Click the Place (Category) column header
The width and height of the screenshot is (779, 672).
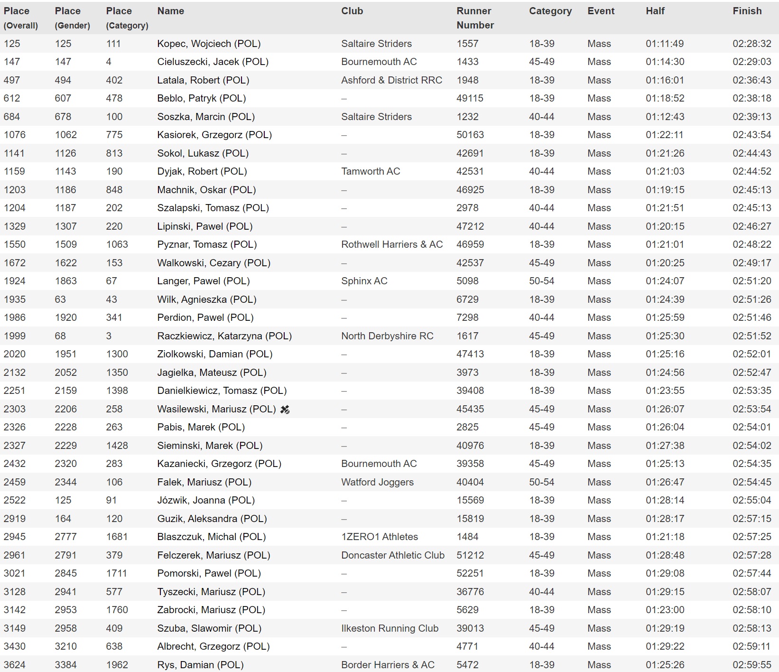(127, 18)
